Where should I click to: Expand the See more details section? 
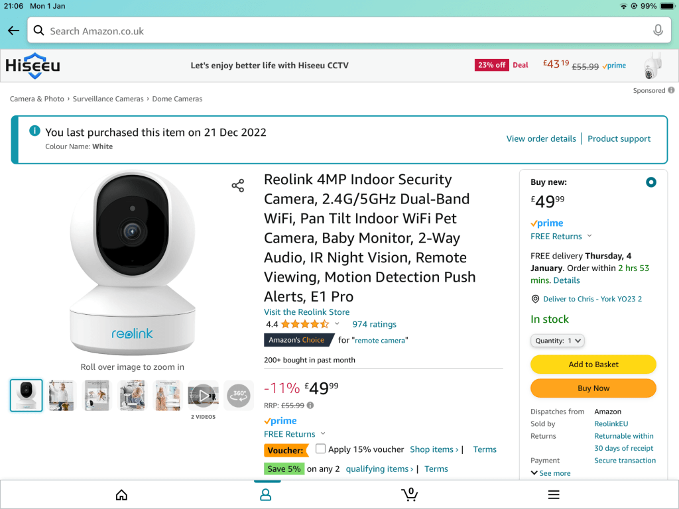coord(550,473)
